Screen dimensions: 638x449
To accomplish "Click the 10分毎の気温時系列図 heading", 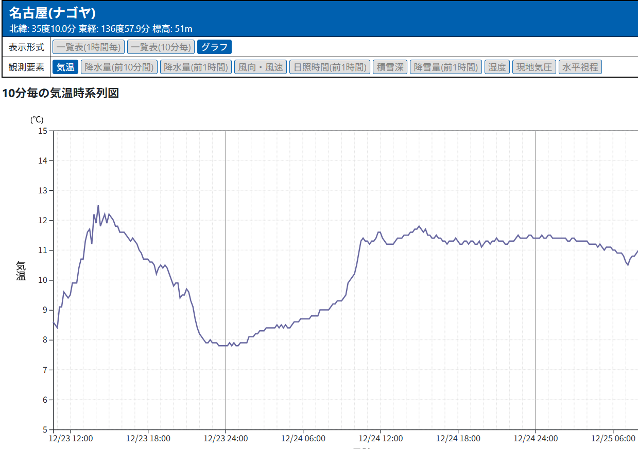I will tap(61, 93).
